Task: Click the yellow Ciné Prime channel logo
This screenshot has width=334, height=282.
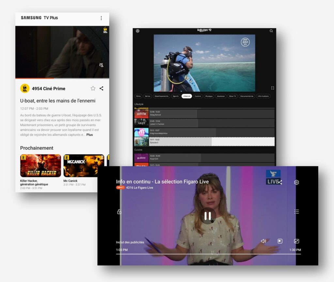Action: tap(25, 88)
